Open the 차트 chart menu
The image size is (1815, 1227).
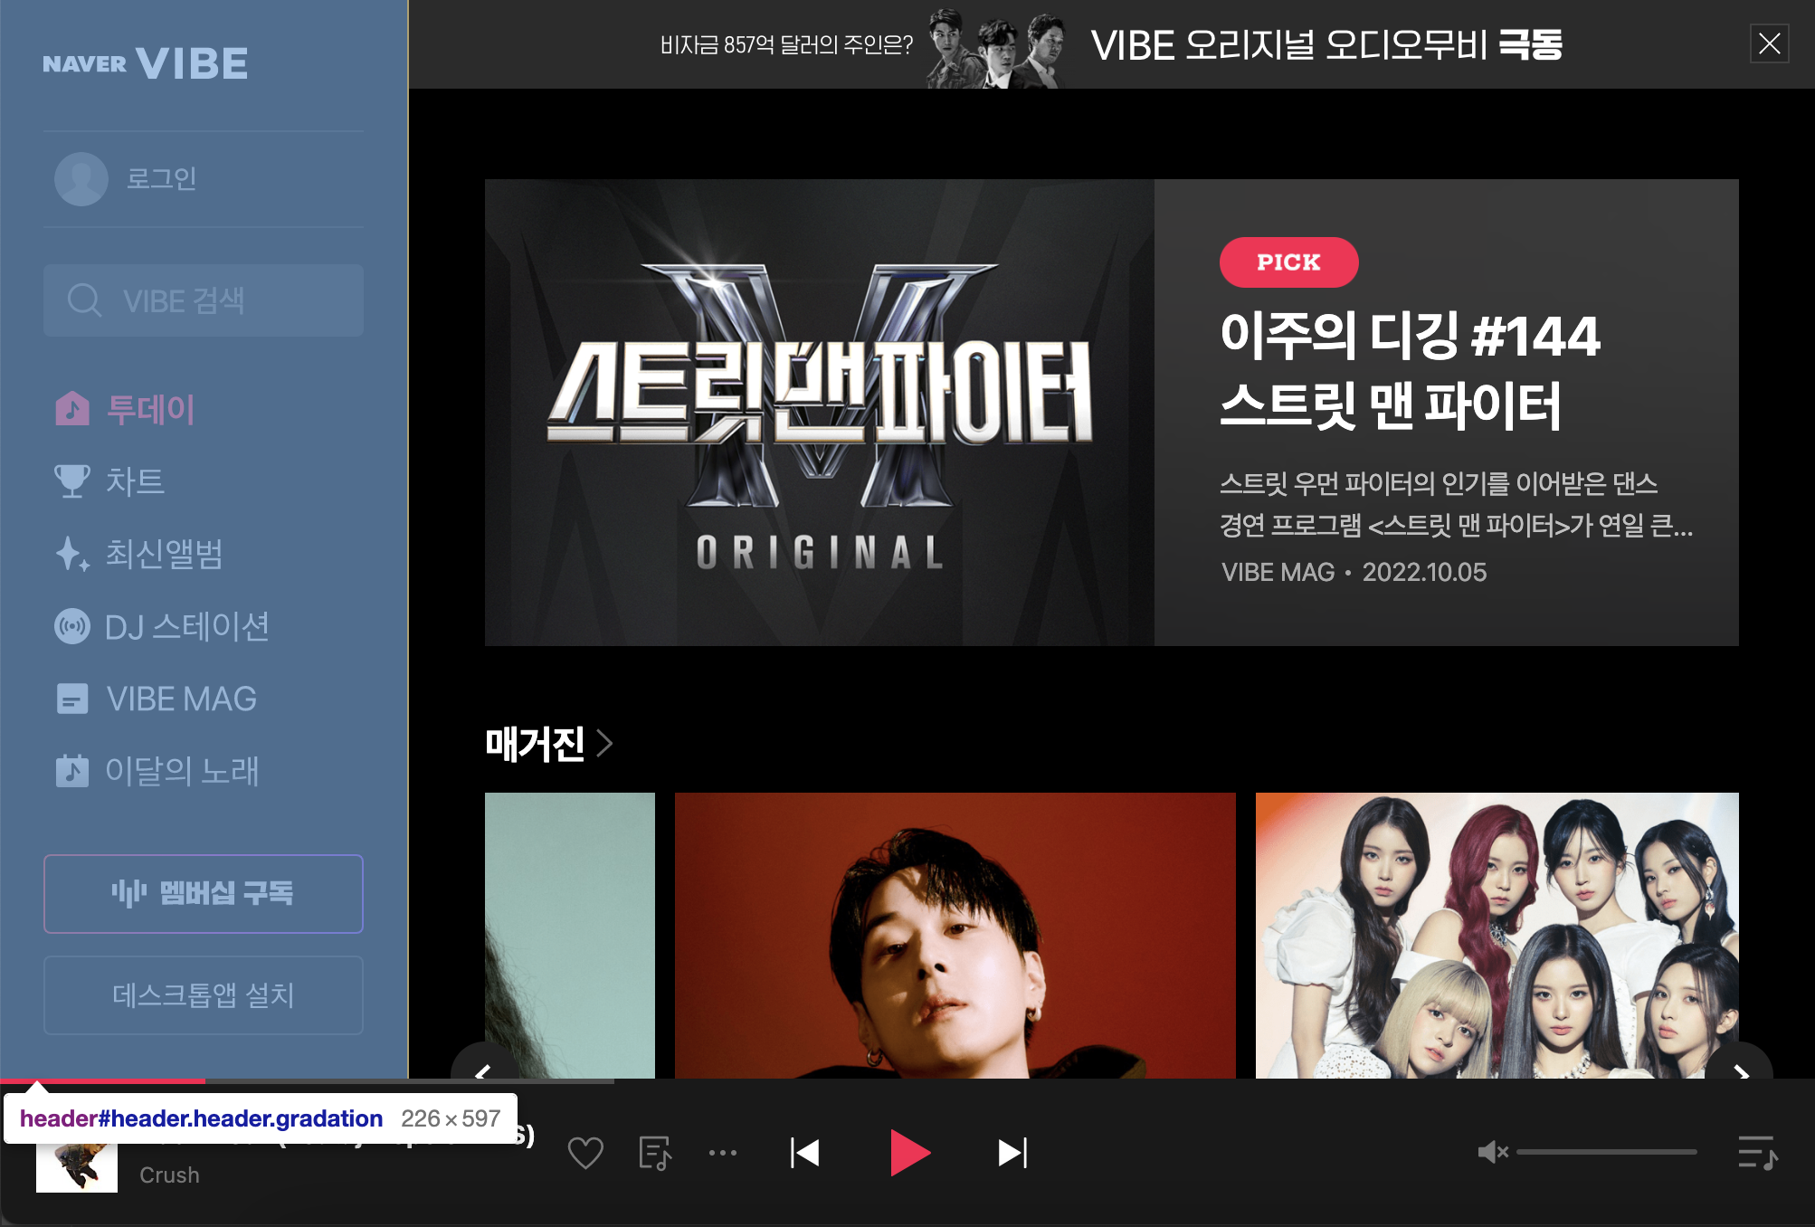(x=134, y=481)
